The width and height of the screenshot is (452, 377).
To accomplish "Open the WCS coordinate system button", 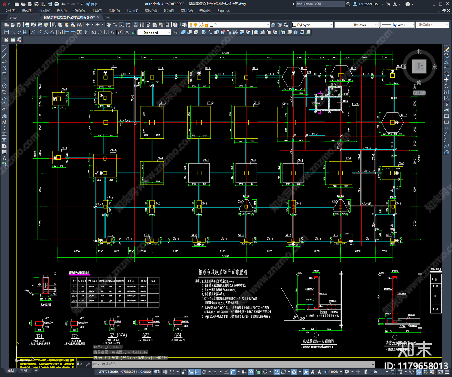I will [419, 93].
